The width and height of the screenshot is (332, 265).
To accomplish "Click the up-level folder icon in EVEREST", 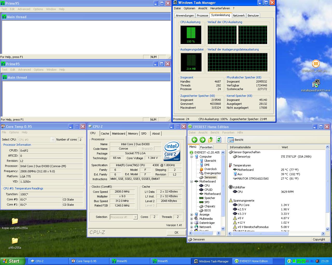I will click(x=211, y=140).
